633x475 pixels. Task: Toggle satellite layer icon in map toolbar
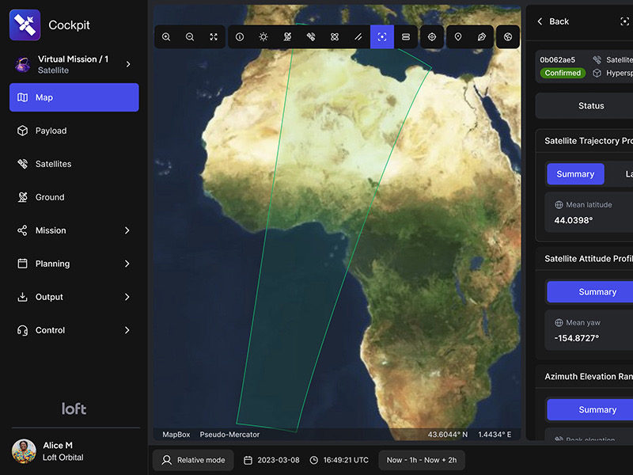click(311, 37)
